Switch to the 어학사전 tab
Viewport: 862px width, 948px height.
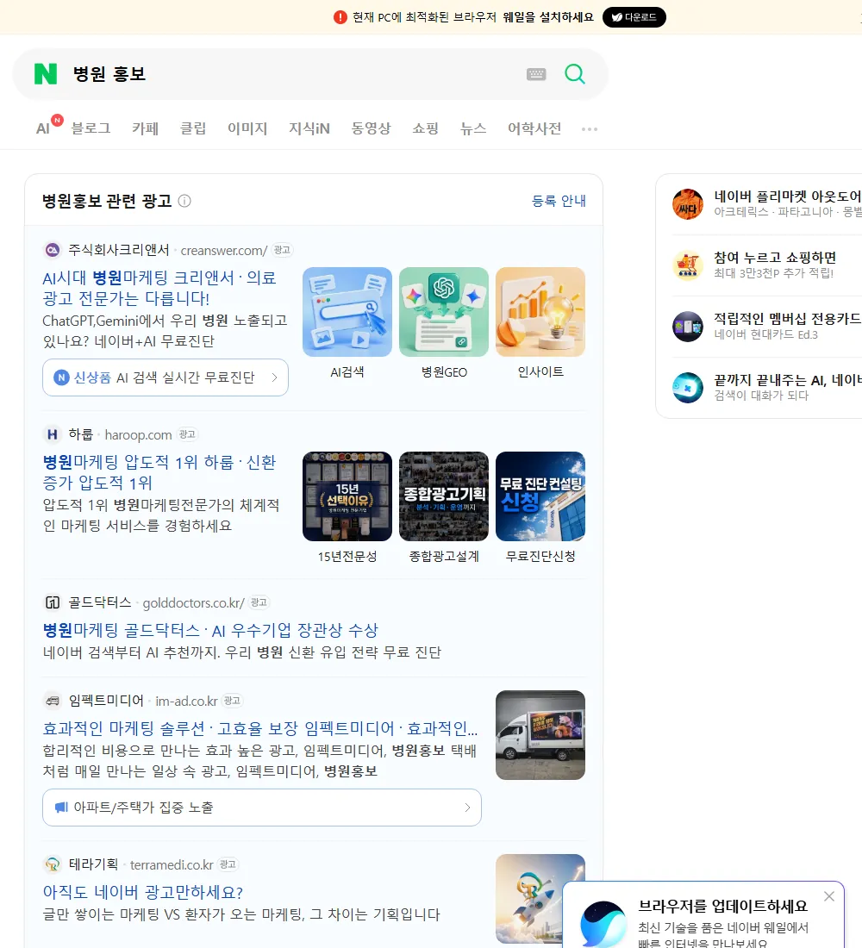point(534,128)
